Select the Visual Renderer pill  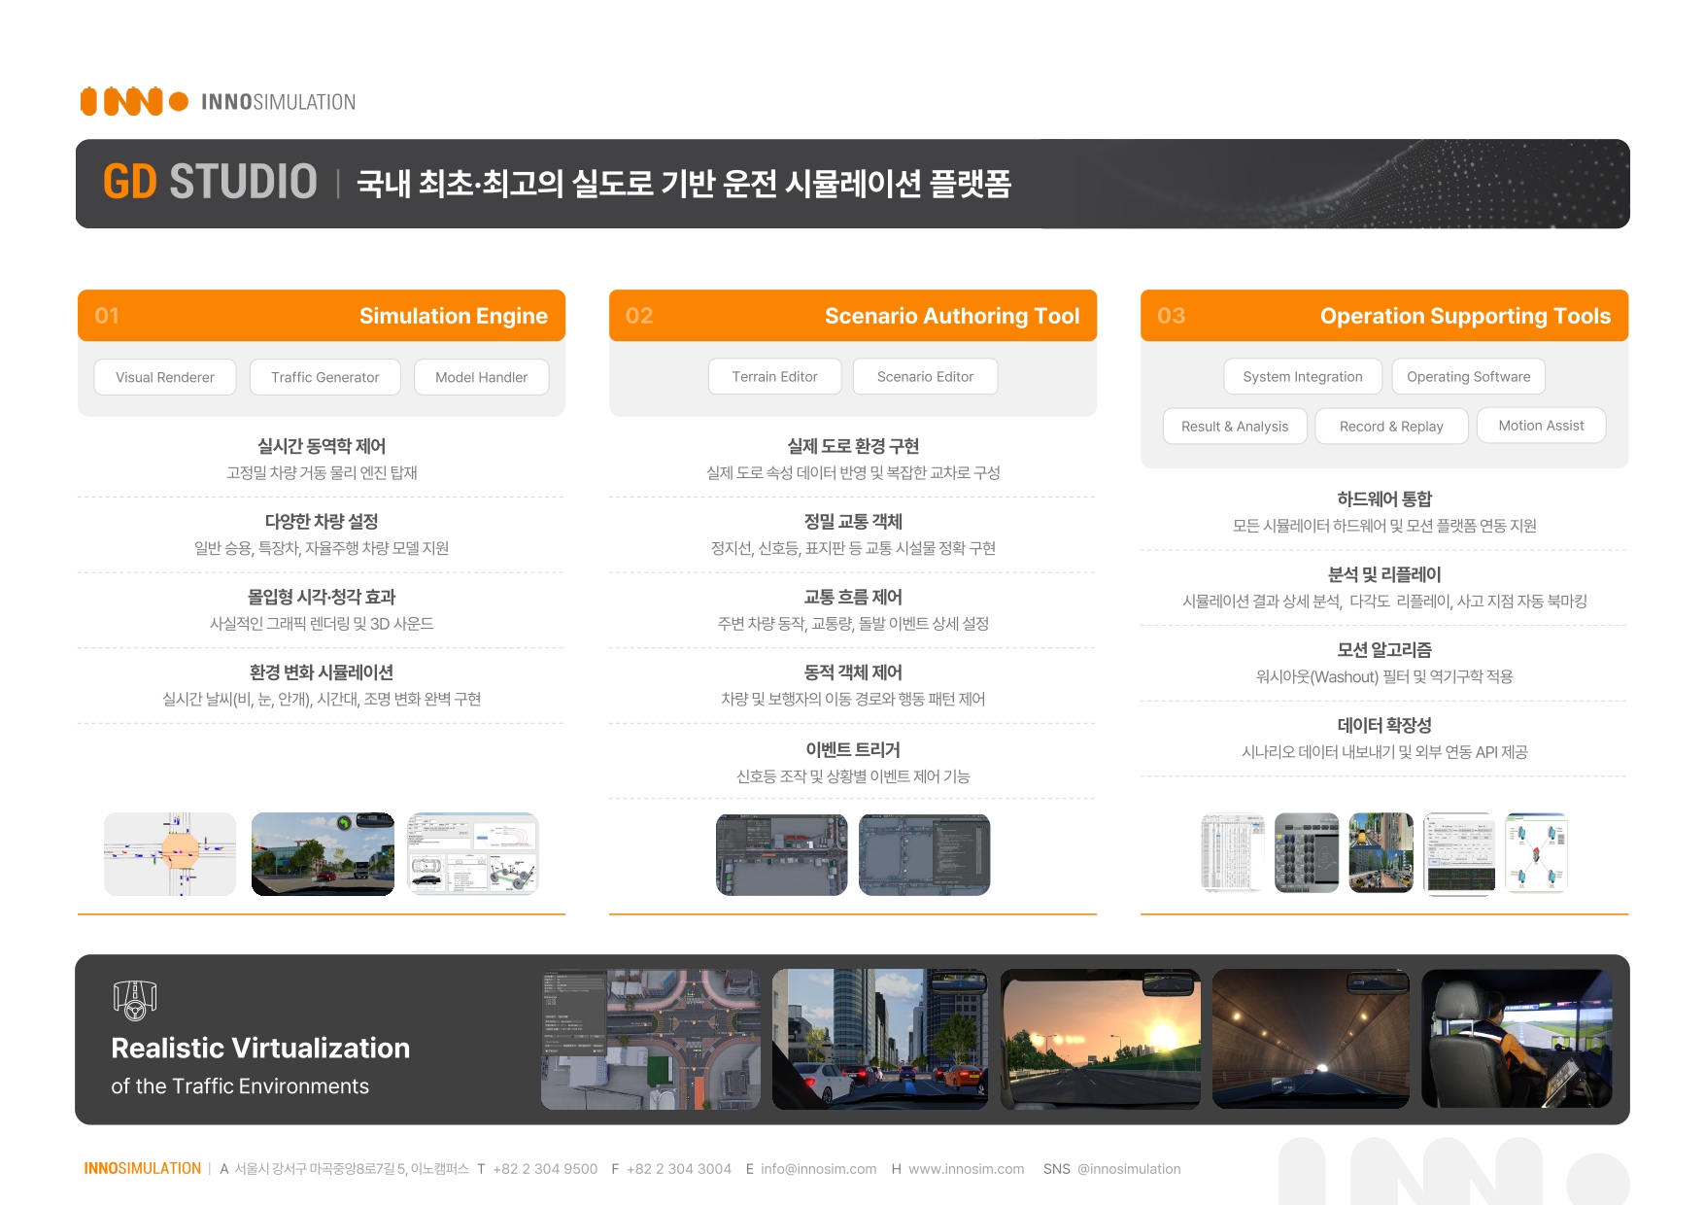(x=165, y=377)
